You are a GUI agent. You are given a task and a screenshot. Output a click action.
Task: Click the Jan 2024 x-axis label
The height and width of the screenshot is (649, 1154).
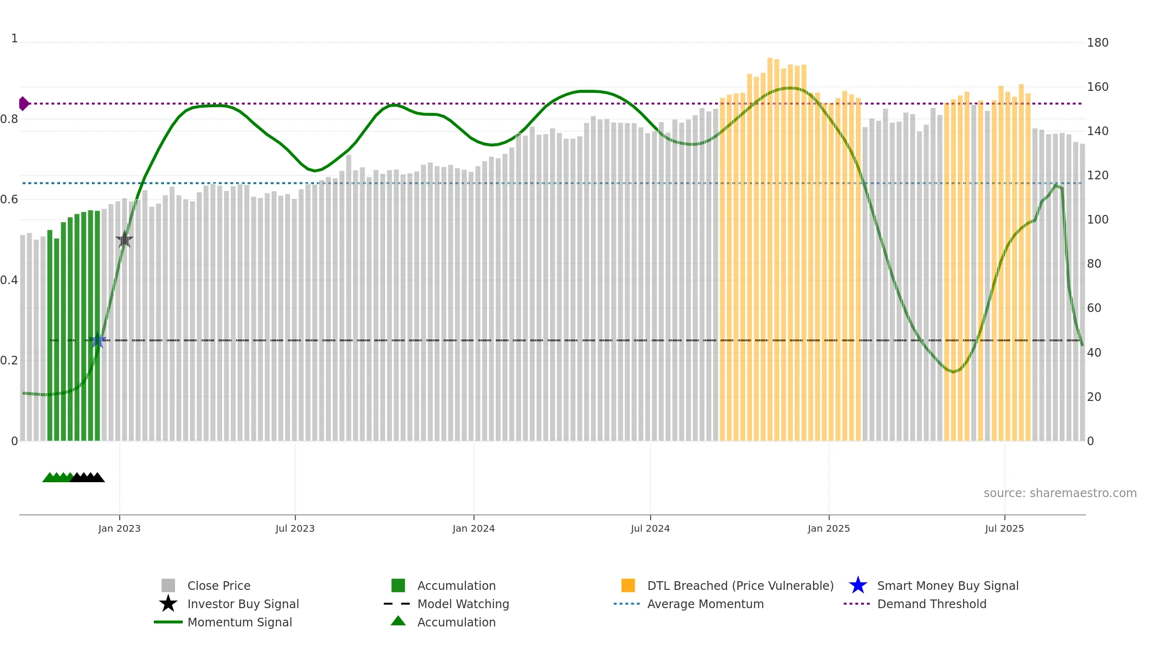click(x=474, y=528)
